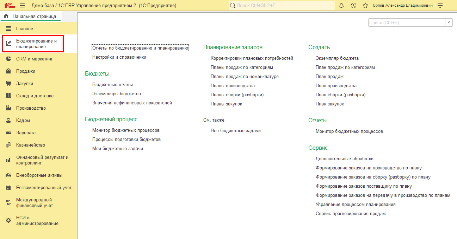Open the history clock icon
Image resolution: width=457 pixels, height=239 pixels.
tap(353, 6)
